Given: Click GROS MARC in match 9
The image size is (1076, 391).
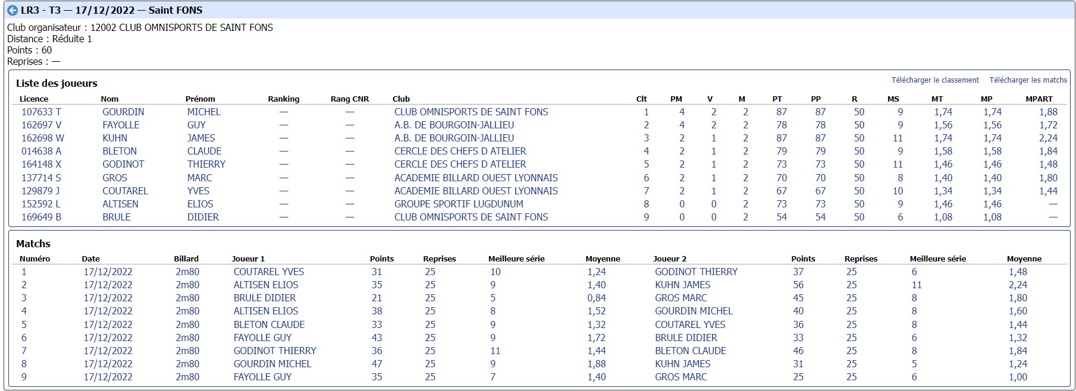Looking at the screenshot, I should (681, 377).
